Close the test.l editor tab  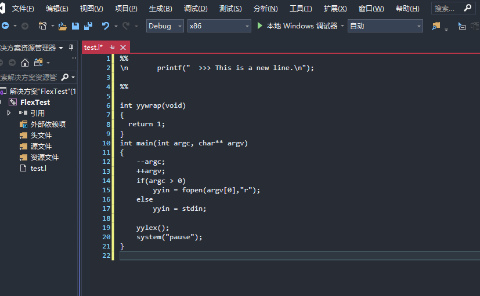[122, 47]
